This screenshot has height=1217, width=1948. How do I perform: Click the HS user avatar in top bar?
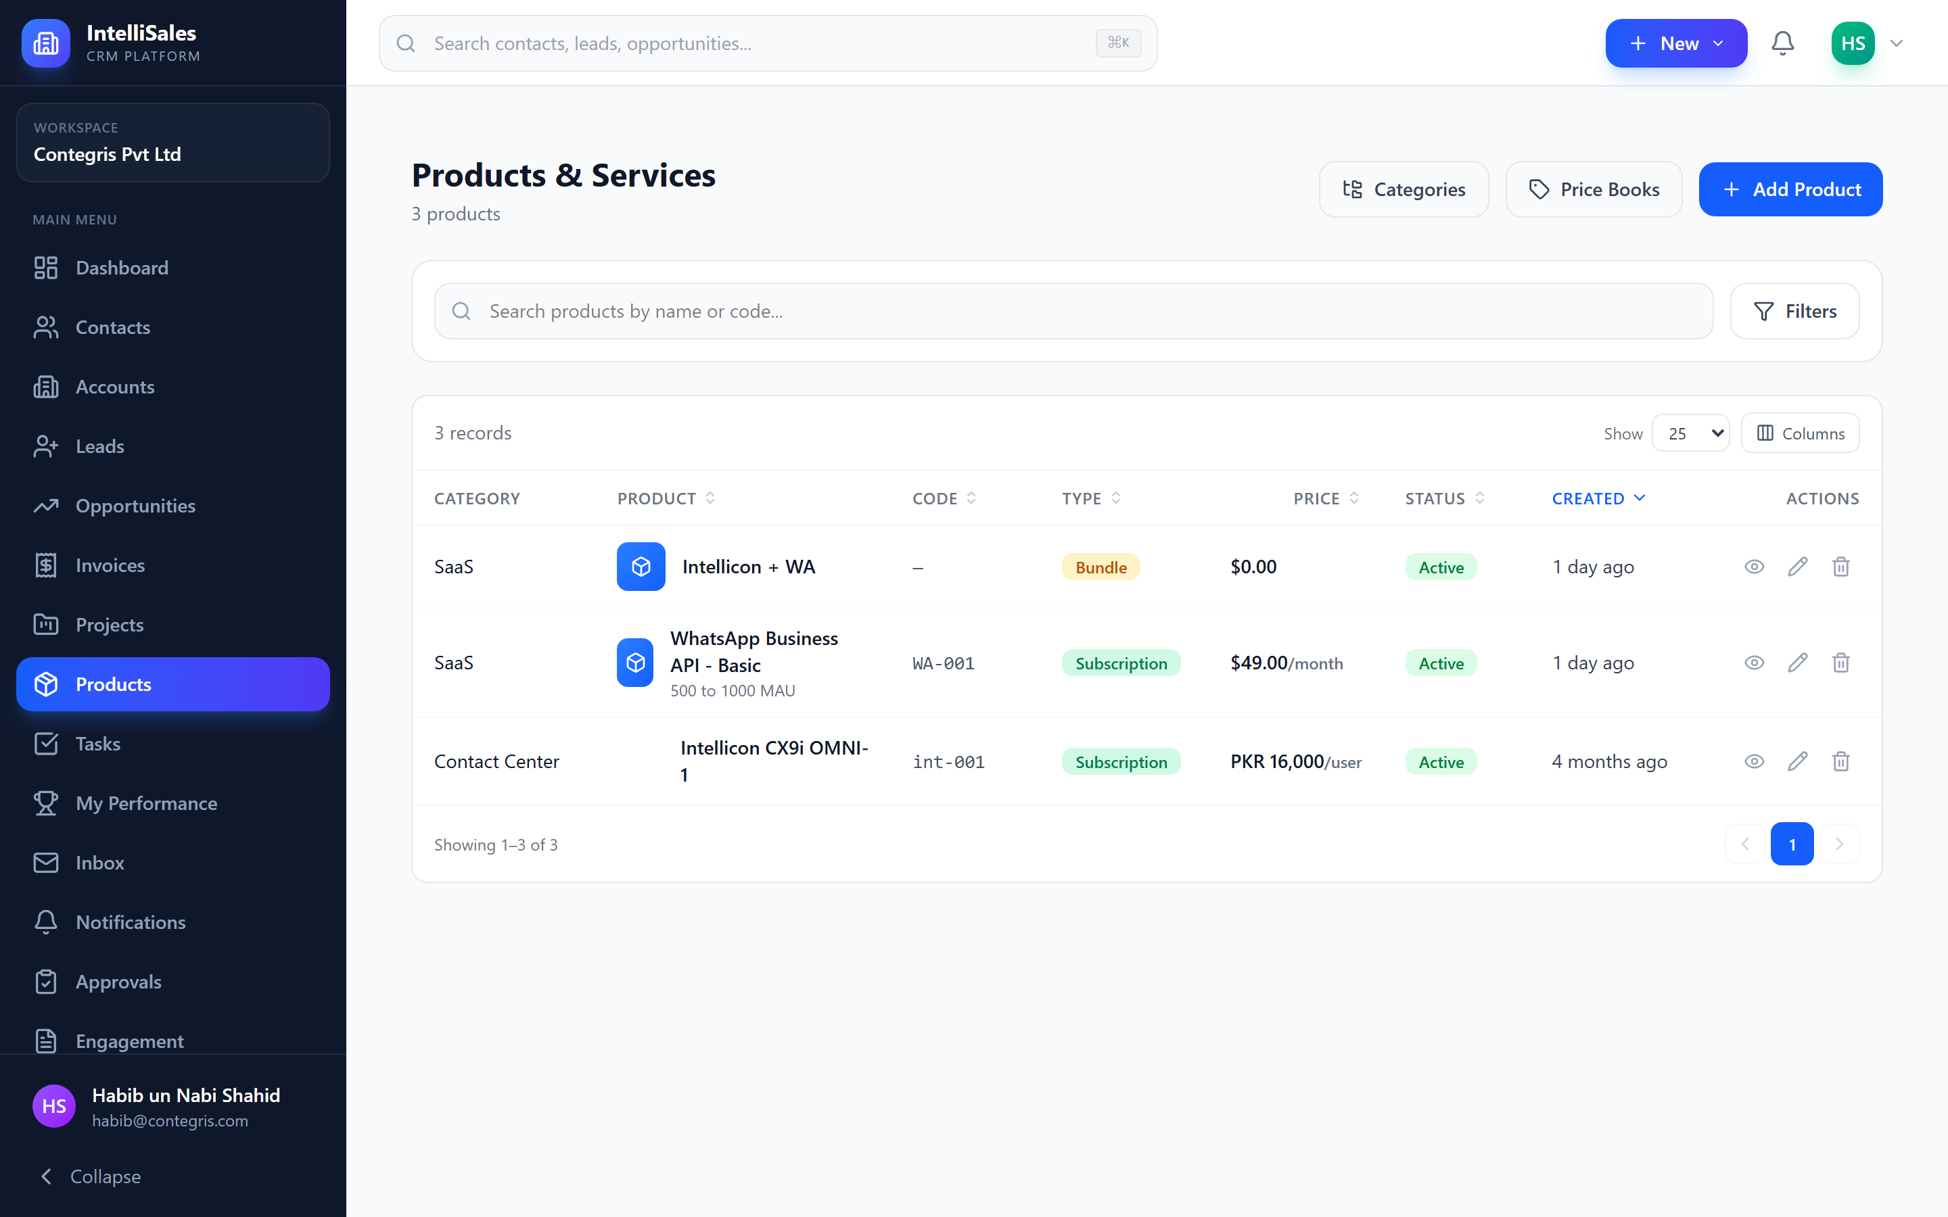coord(1852,43)
